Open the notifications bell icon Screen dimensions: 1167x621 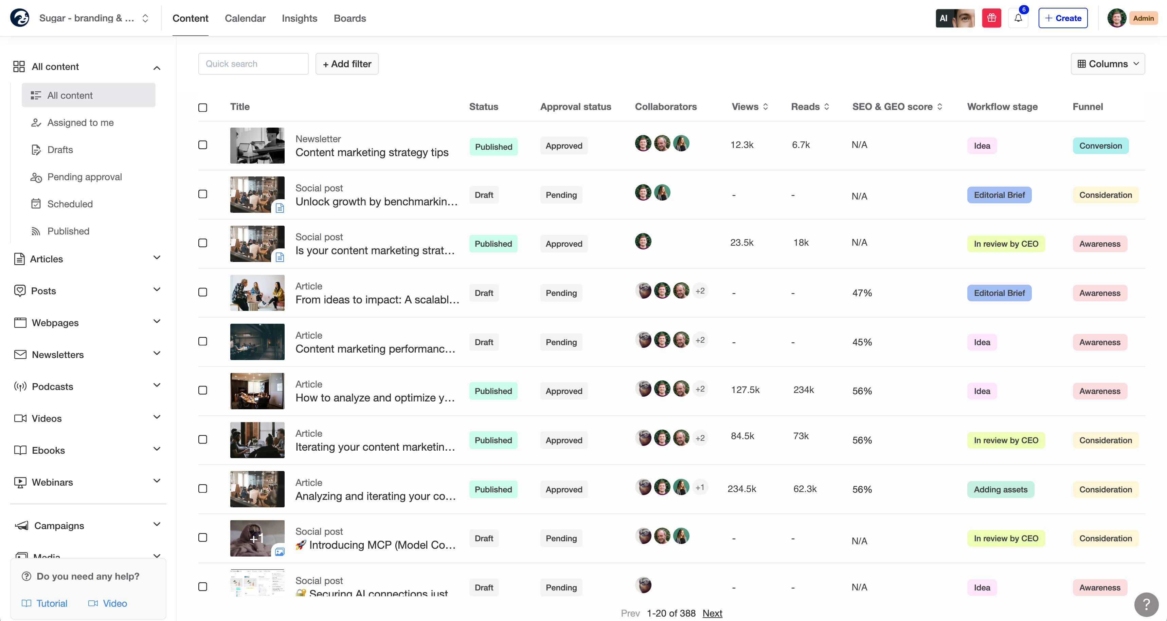tap(1018, 18)
